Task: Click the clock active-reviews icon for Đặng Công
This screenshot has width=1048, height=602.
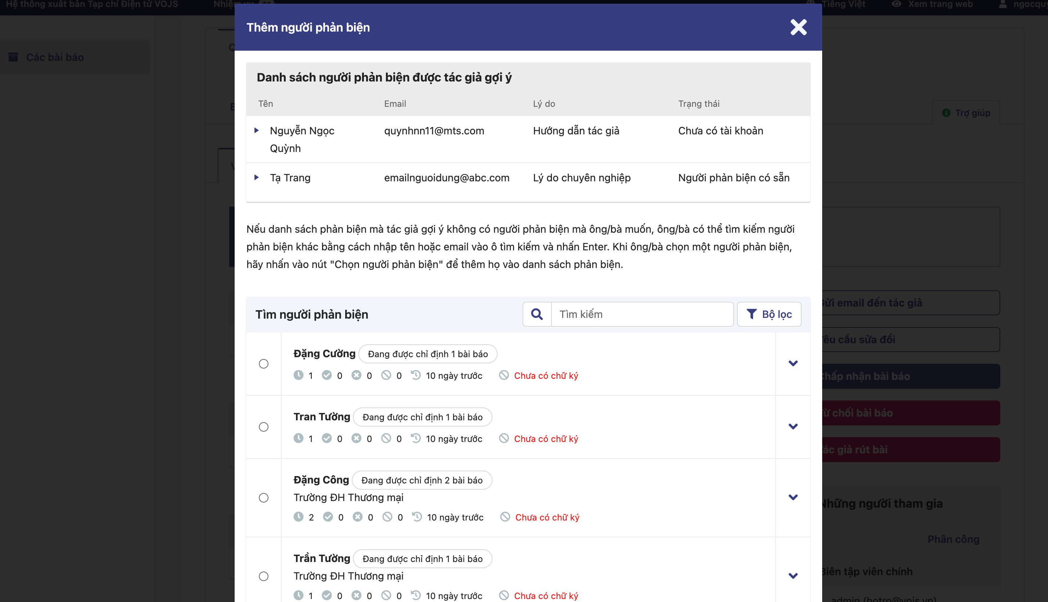Action: click(x=298, y=517)
